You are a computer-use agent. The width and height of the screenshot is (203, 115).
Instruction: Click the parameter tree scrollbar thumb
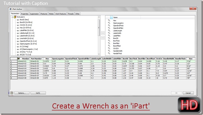coord(99,27)
